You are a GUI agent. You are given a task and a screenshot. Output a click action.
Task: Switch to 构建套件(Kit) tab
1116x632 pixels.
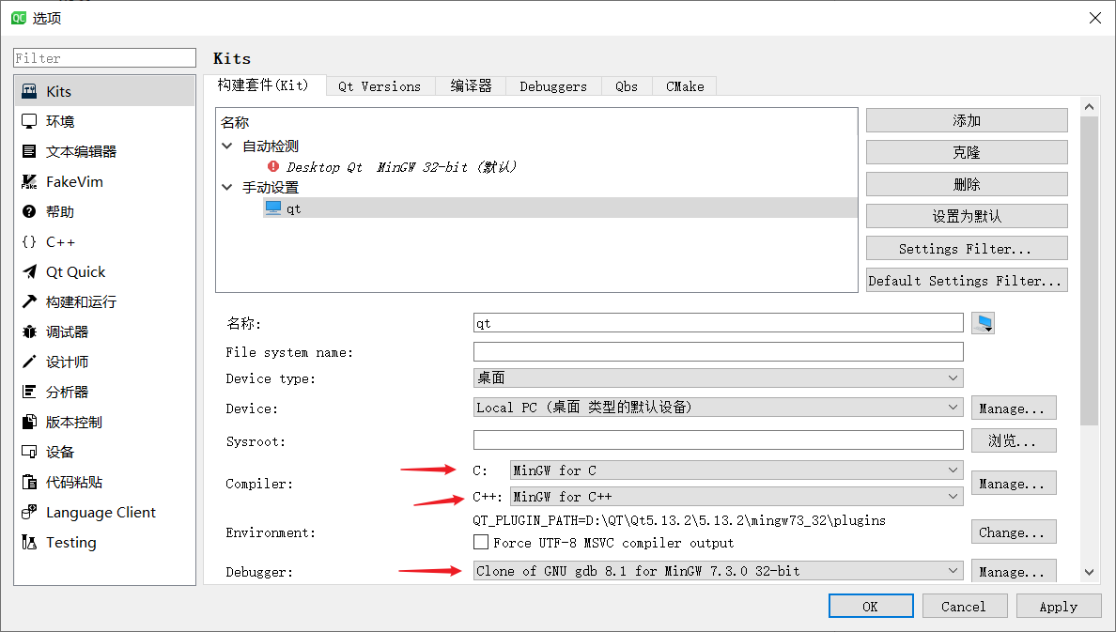(x=263, y=85)
